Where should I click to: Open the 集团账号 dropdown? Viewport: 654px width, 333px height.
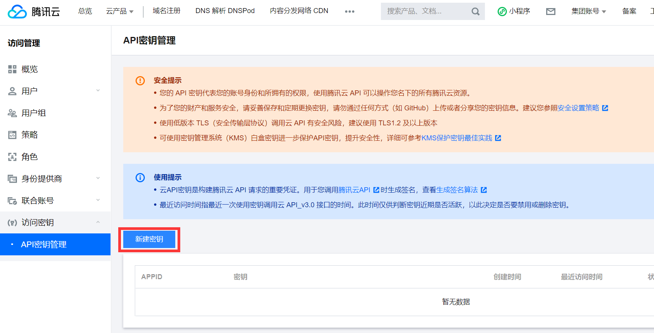point(589,12)
